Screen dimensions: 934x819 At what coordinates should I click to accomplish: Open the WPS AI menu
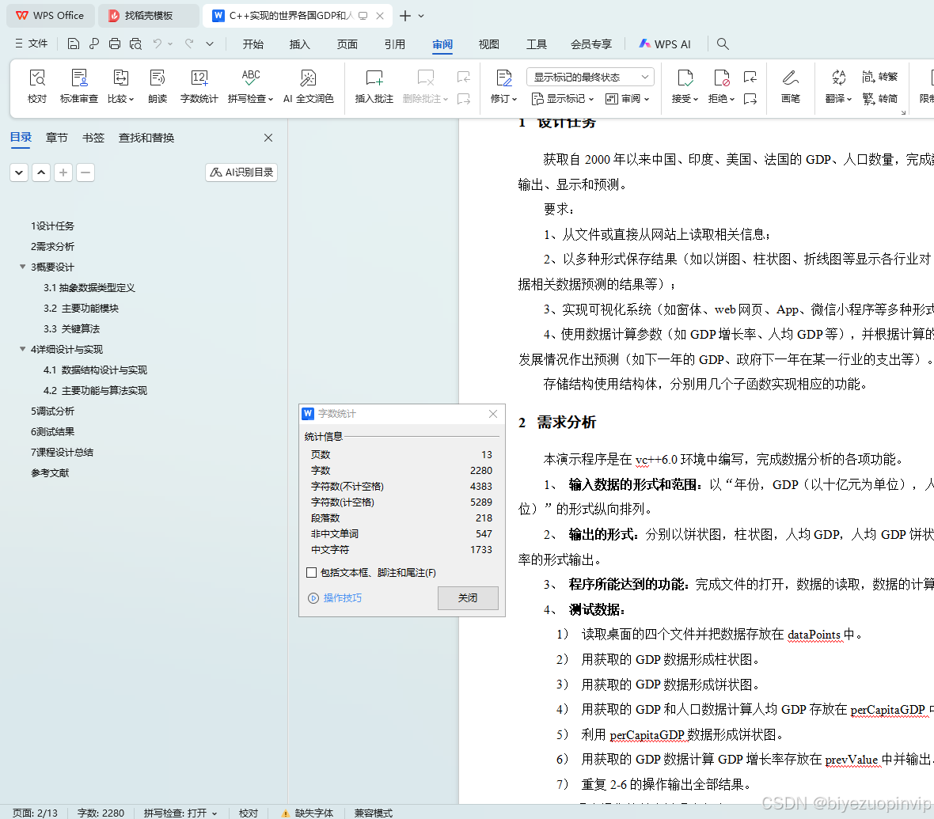[x=665, y=44]
